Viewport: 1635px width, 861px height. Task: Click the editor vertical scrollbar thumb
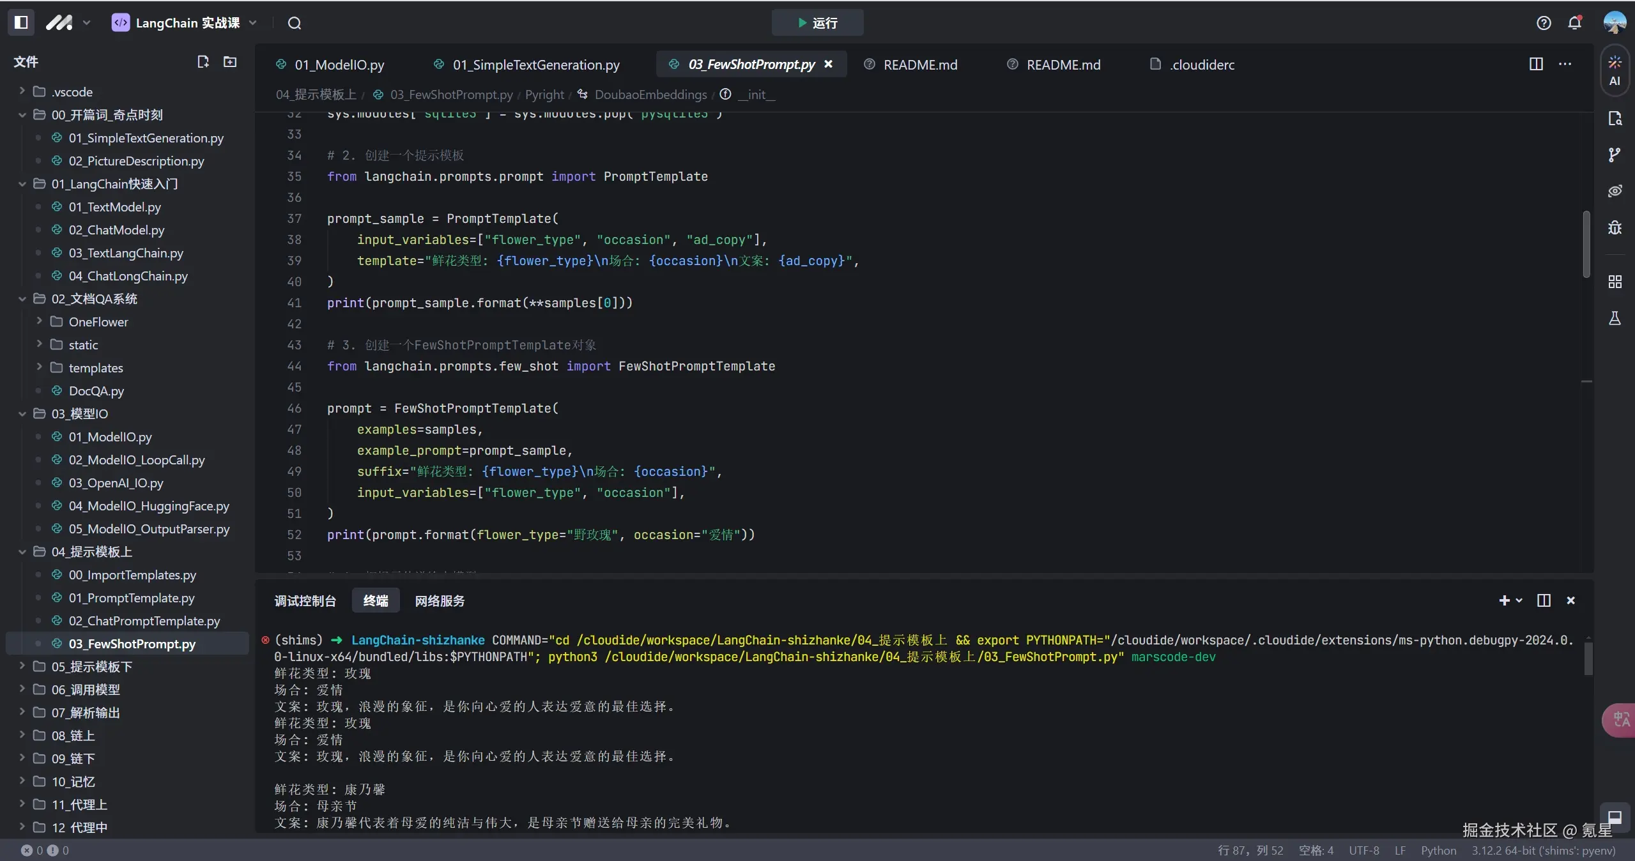1586,243
